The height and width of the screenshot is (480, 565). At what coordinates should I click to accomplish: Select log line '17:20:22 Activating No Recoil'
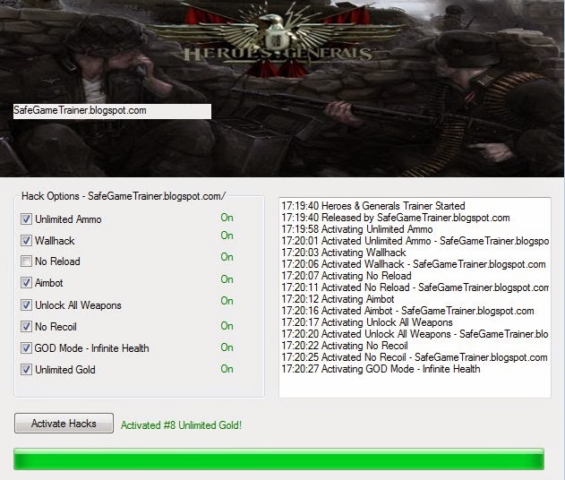pyautogui.click(x=345, y=346)
